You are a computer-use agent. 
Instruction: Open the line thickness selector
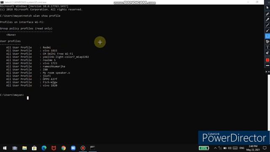coord(267,65)
